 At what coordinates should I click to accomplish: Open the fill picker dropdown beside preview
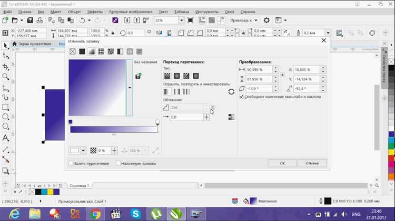click(130, 88)
